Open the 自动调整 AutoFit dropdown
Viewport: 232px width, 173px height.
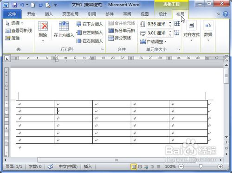pos(153,41)
